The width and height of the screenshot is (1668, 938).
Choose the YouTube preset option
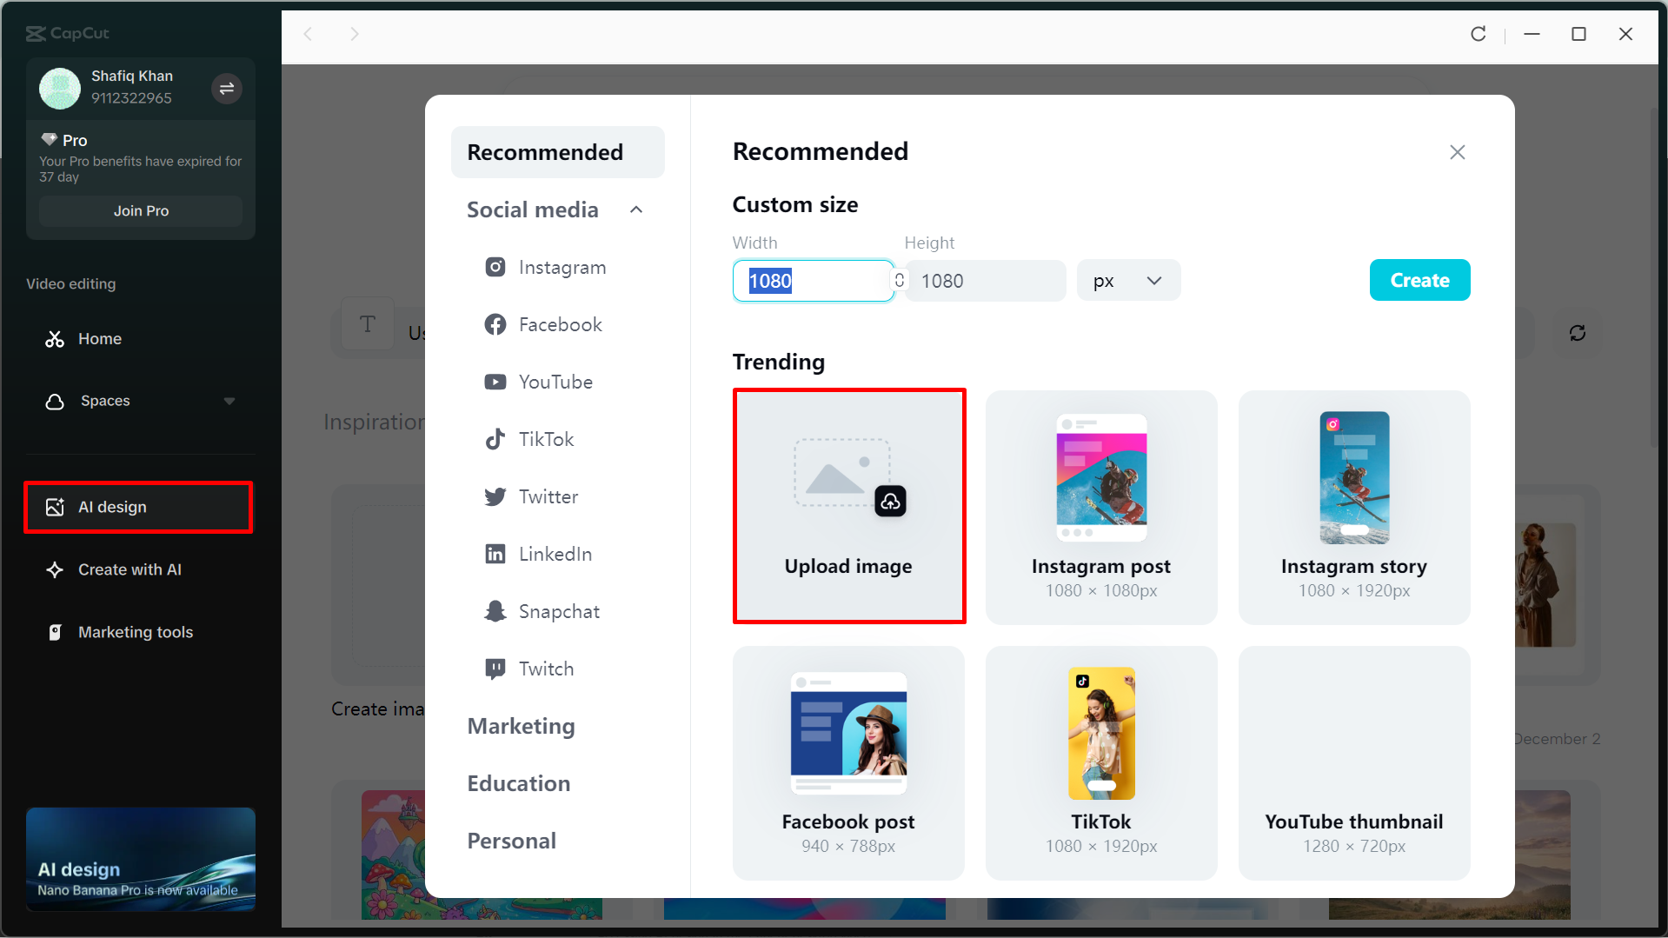556,382
